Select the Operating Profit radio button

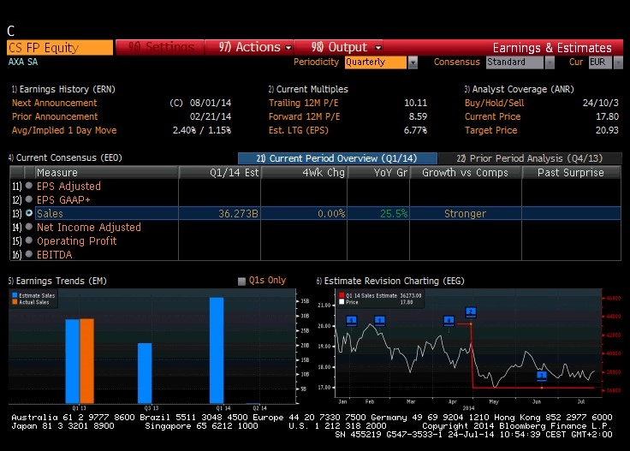click(29, 240)
